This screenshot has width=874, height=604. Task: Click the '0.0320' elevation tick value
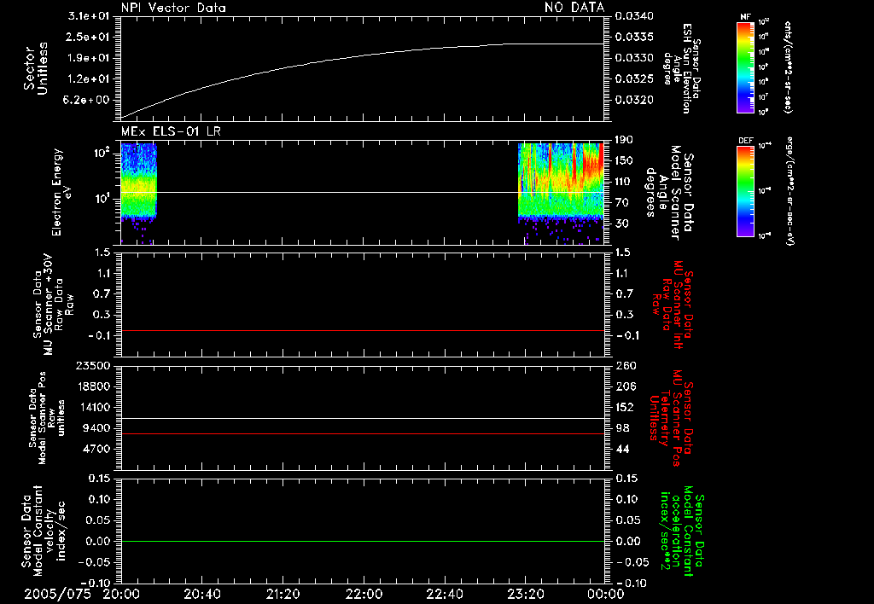tap(634, 101)
